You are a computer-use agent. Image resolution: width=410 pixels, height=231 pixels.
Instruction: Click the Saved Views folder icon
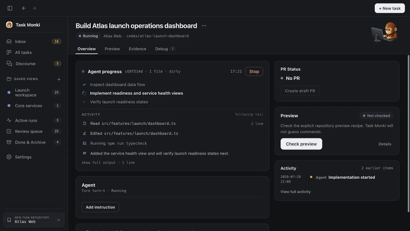pos(9,79)
